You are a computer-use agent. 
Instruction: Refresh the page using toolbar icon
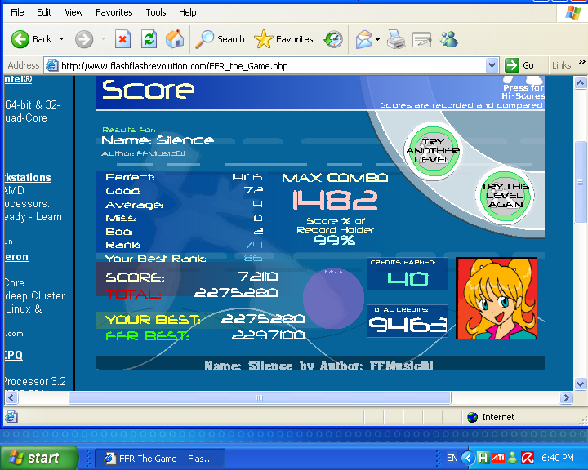coord(149,39)
